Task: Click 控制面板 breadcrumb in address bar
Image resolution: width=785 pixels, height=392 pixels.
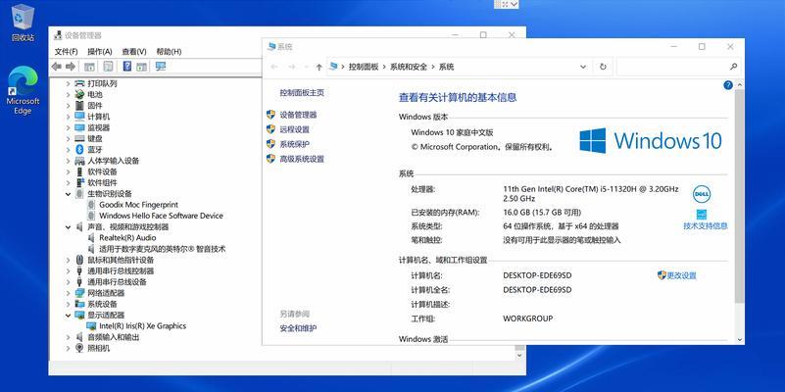Action: click(x=364, y=67)
